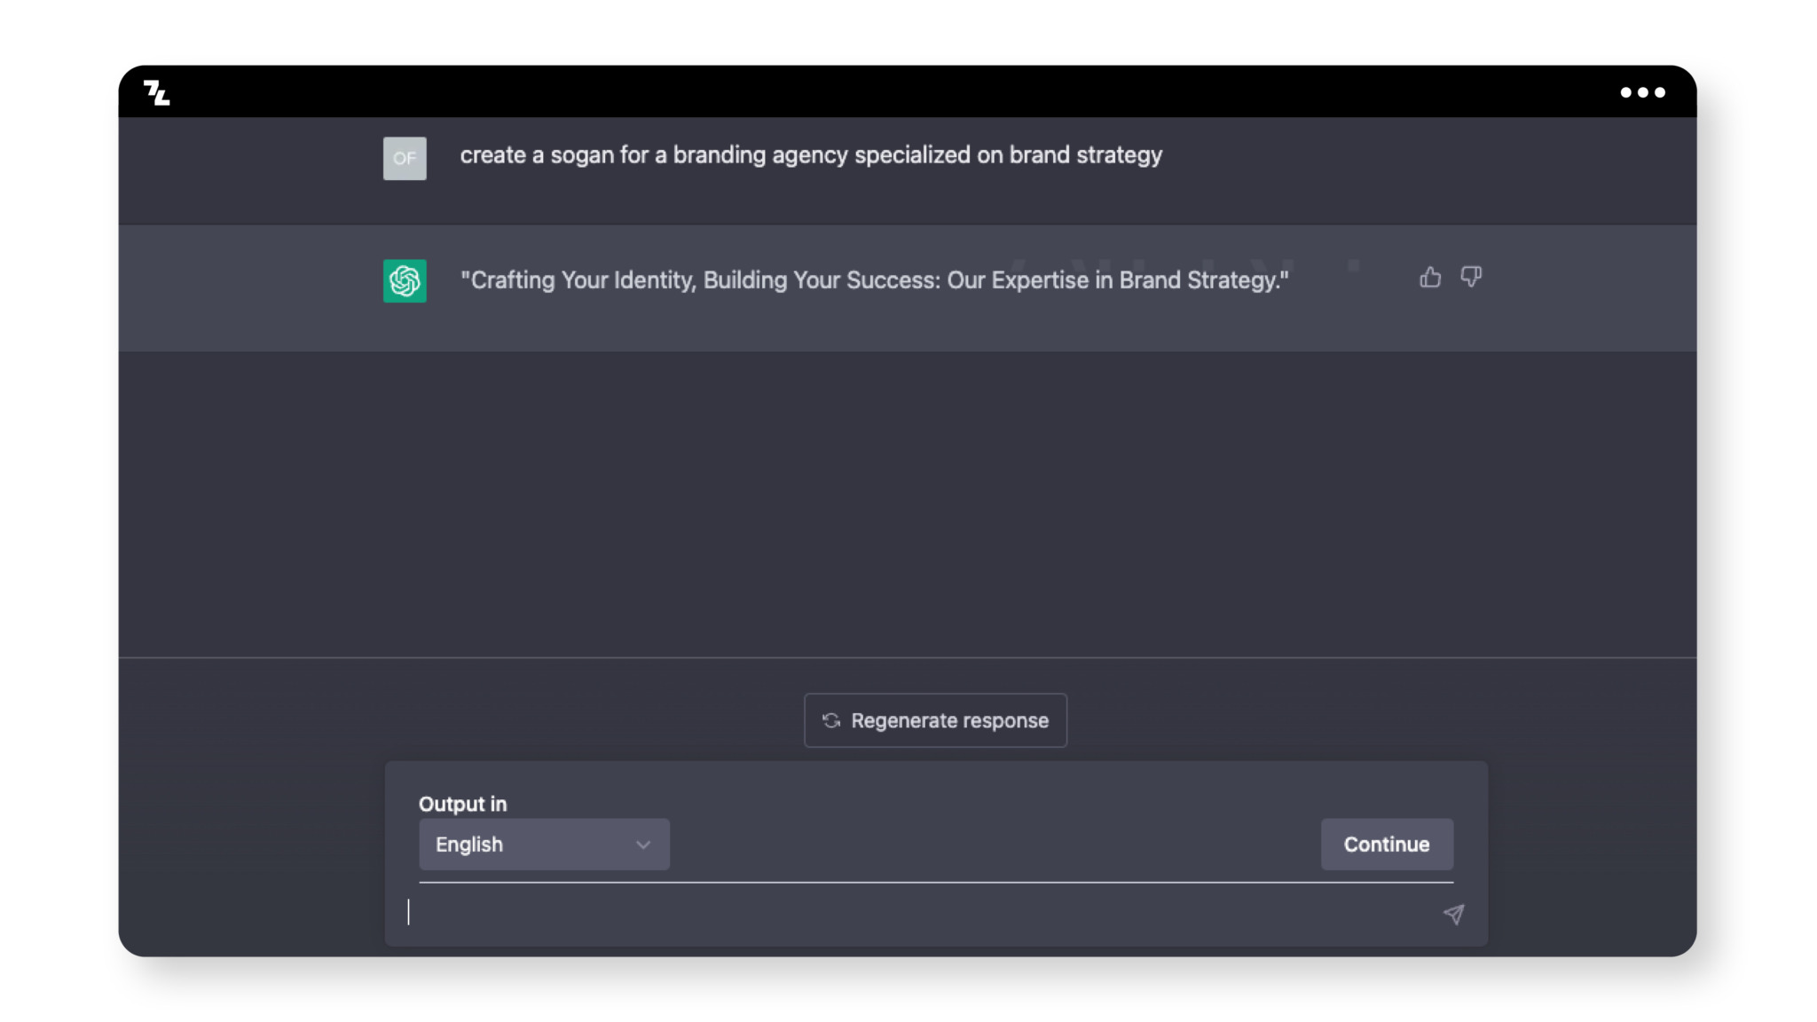This screenshot has width=1817, height=1022.
Task: Click the Output in label
Action: pyautogui.click(x=462, y=804)
